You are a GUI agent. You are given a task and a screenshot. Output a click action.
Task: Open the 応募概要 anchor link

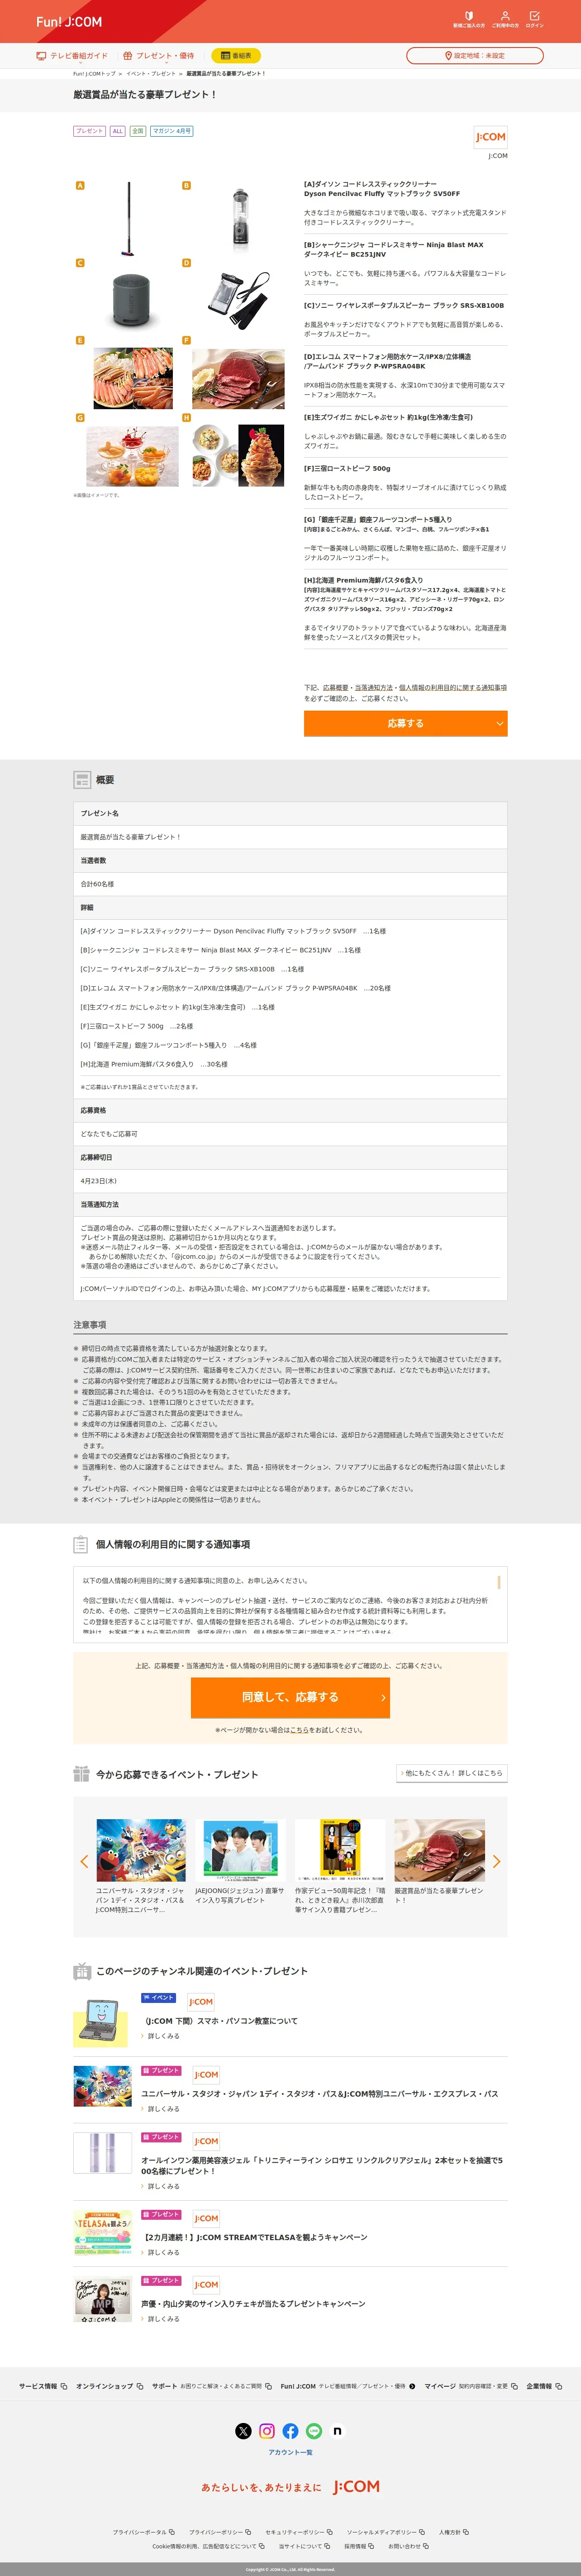[x=336, y=688]
